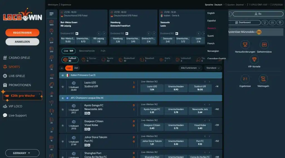Open CASINO-SPIELE from the left menu

pyautogui.click(x=17, y=58)
